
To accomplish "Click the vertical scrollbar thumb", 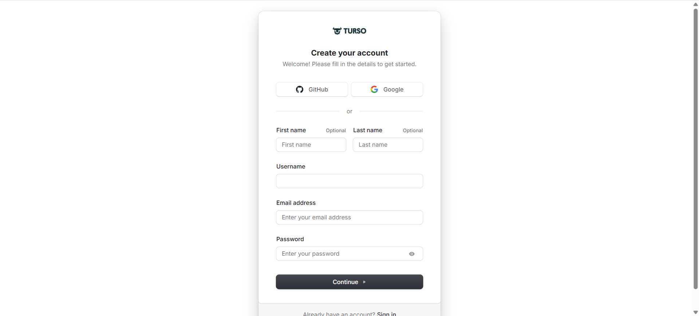I will pyautogui.click(x=695, y=145).
